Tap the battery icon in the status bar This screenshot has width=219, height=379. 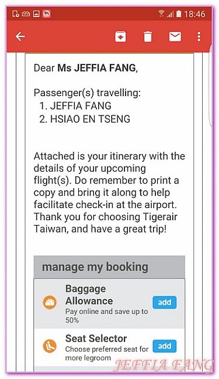tap(179, 13)
